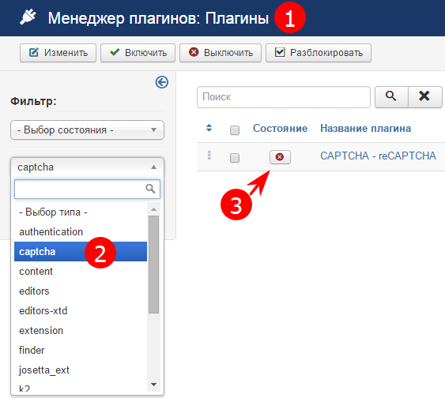The width and height of the screenshot is (445, 398).
Task: Clear search with the X button
Action: tap(424, 96)
